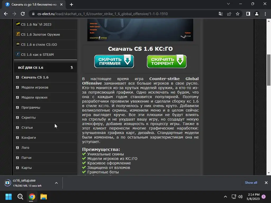Click the scrollbar up arrow
271x203 pixels.
click(x=269, y=21)
